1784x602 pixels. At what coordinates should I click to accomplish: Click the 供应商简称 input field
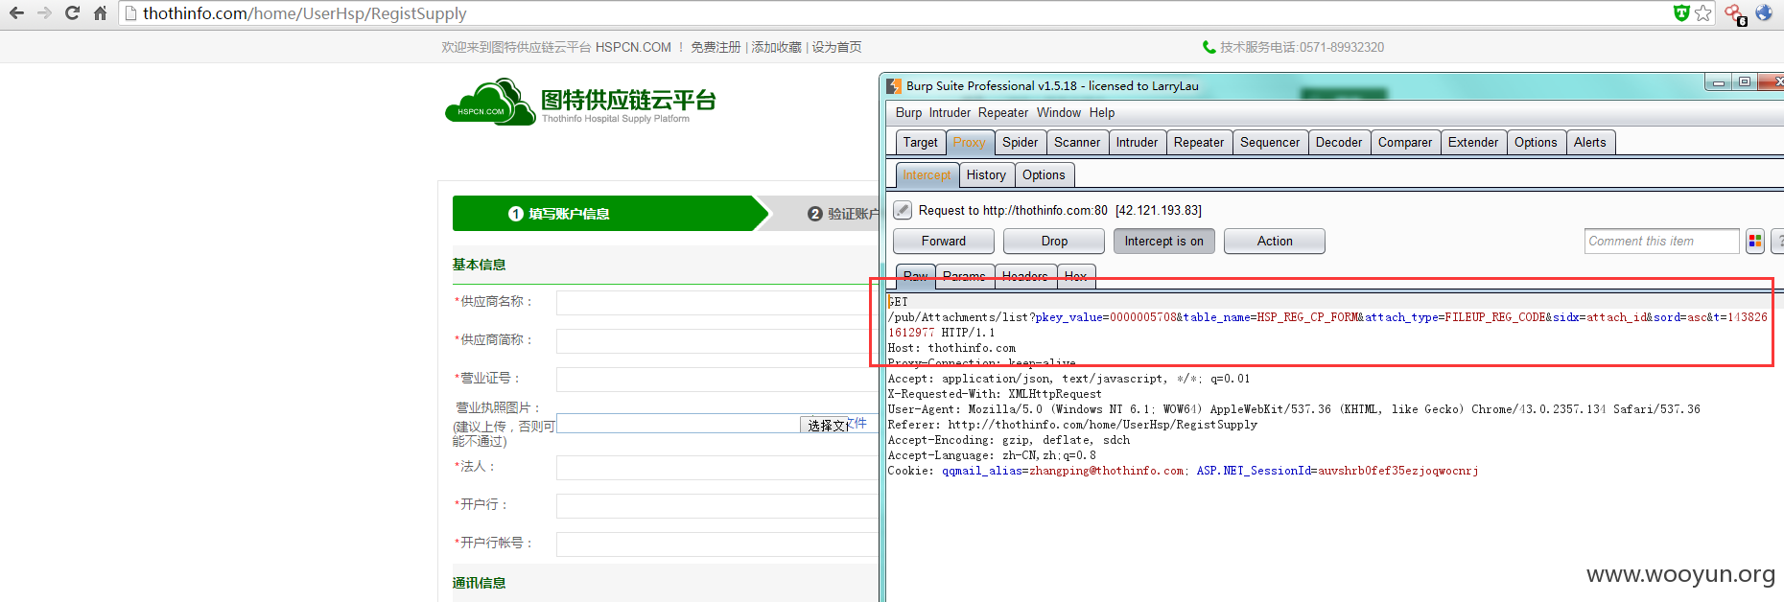tap(717, 341)
